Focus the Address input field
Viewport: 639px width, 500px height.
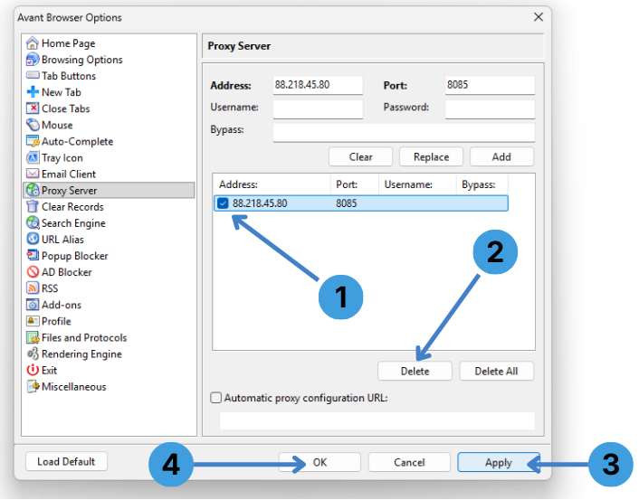[x=318, y=85]
